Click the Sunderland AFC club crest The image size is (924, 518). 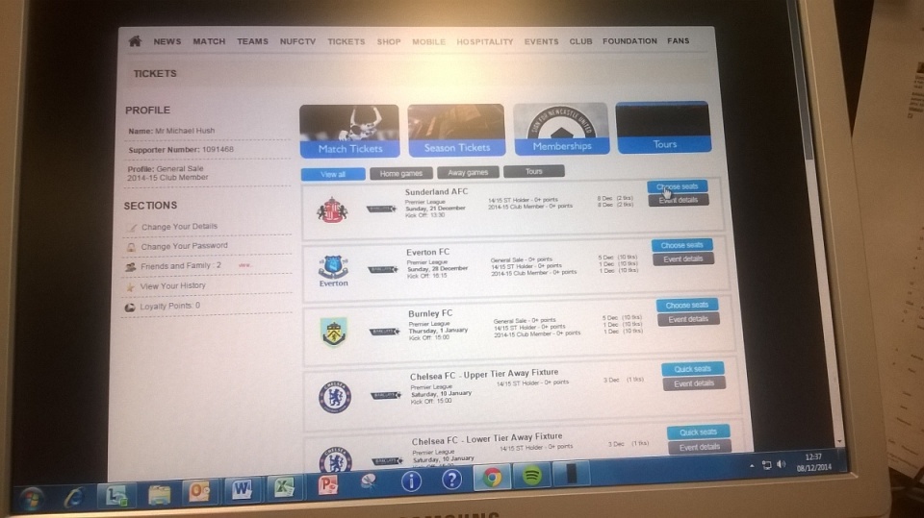coord(332,210)
